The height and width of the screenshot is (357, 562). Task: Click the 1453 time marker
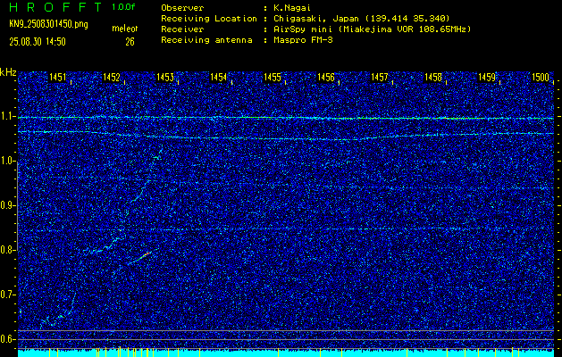click(x=165, y=77)
